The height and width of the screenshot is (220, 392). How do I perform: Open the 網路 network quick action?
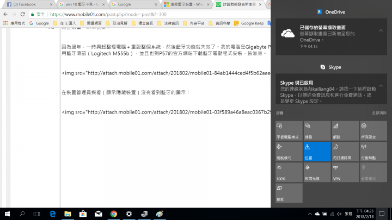click(345, 131)
